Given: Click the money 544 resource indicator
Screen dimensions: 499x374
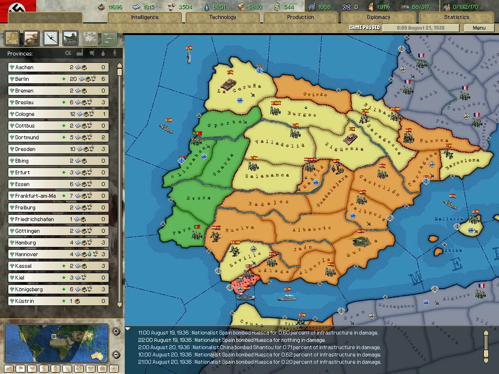Looking at the screenshot, I should pyautogui.click(x=285, y=7).
